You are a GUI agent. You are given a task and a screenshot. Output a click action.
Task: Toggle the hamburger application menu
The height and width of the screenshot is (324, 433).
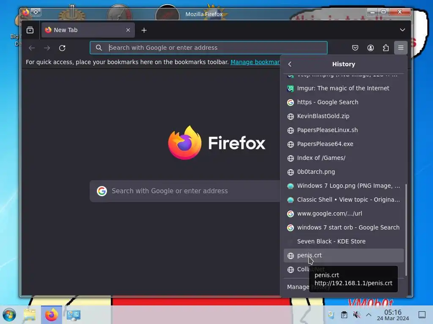[x=401, y=48]
